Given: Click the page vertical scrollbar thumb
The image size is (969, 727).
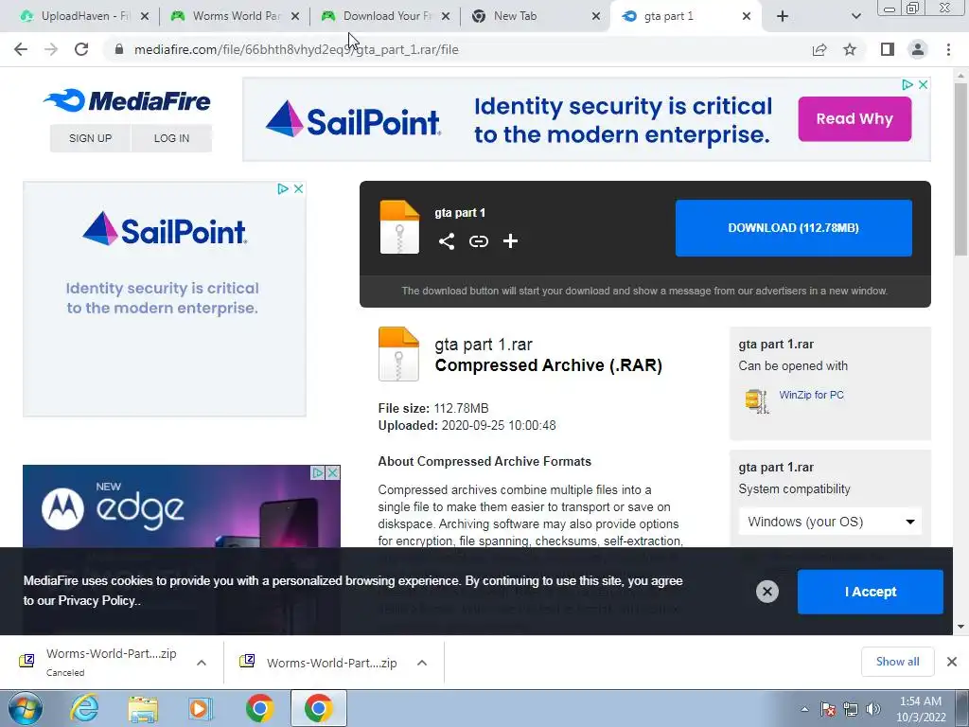Looking at the screenshot, I should tap(960, 168).
